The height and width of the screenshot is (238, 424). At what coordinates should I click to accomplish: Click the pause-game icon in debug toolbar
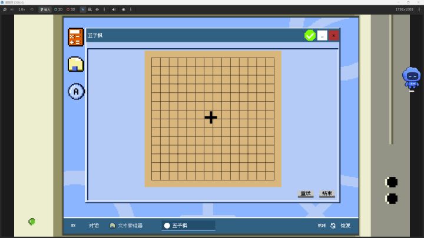pos(5,9)
